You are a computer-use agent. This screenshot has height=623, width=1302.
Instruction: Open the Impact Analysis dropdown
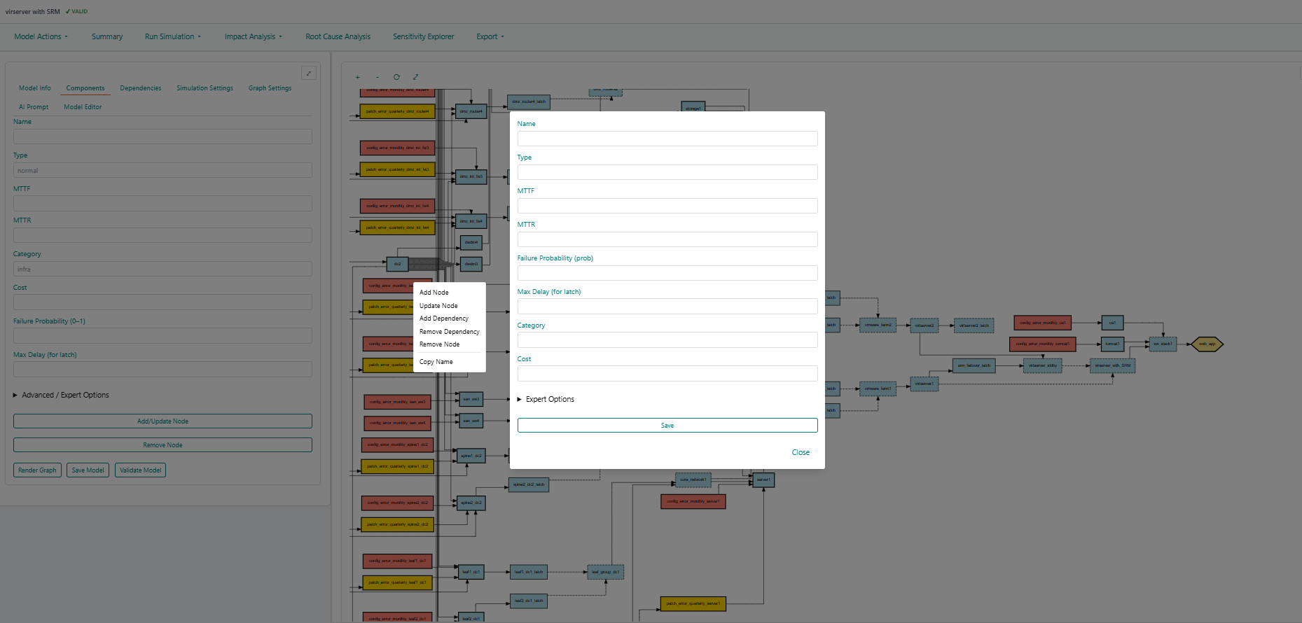coord(253,36)
